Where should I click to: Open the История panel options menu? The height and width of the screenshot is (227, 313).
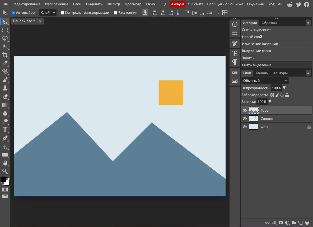tap(308, 23)
